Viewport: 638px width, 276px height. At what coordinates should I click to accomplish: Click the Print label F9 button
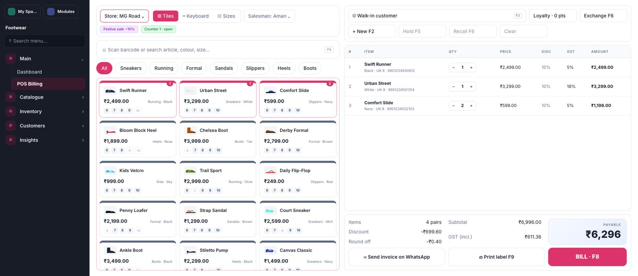496,257
